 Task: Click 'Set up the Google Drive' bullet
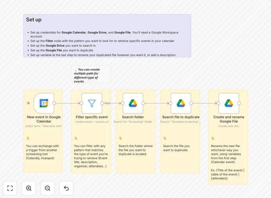(x=63, y=45)
